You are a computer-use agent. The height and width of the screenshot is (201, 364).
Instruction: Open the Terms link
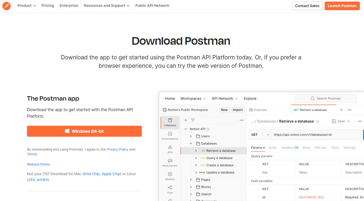(x=32, y=154)
